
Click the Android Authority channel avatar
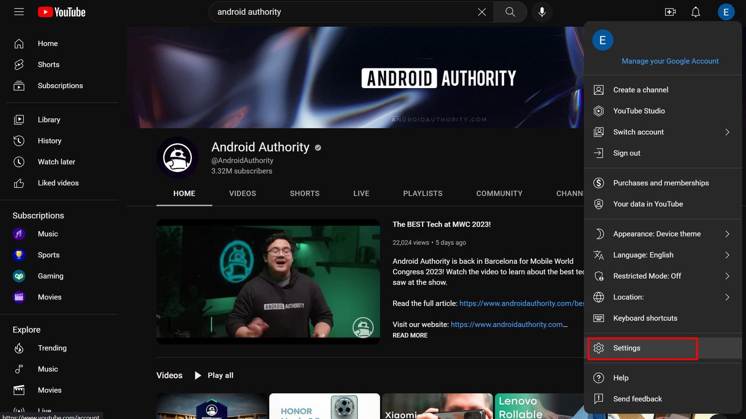(178, 158)
